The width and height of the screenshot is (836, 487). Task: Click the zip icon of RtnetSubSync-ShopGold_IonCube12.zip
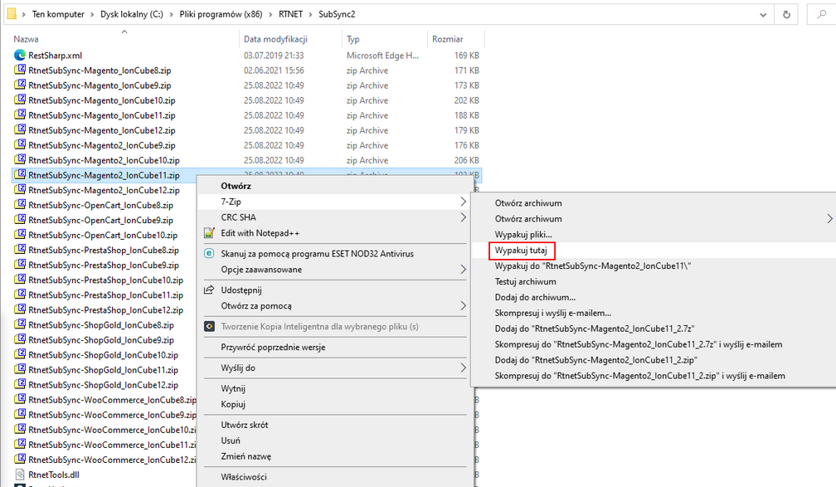point(20,384)
